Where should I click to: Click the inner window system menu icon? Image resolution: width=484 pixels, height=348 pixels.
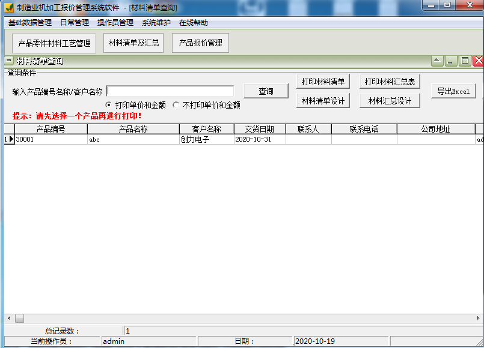tap(9, 61)
